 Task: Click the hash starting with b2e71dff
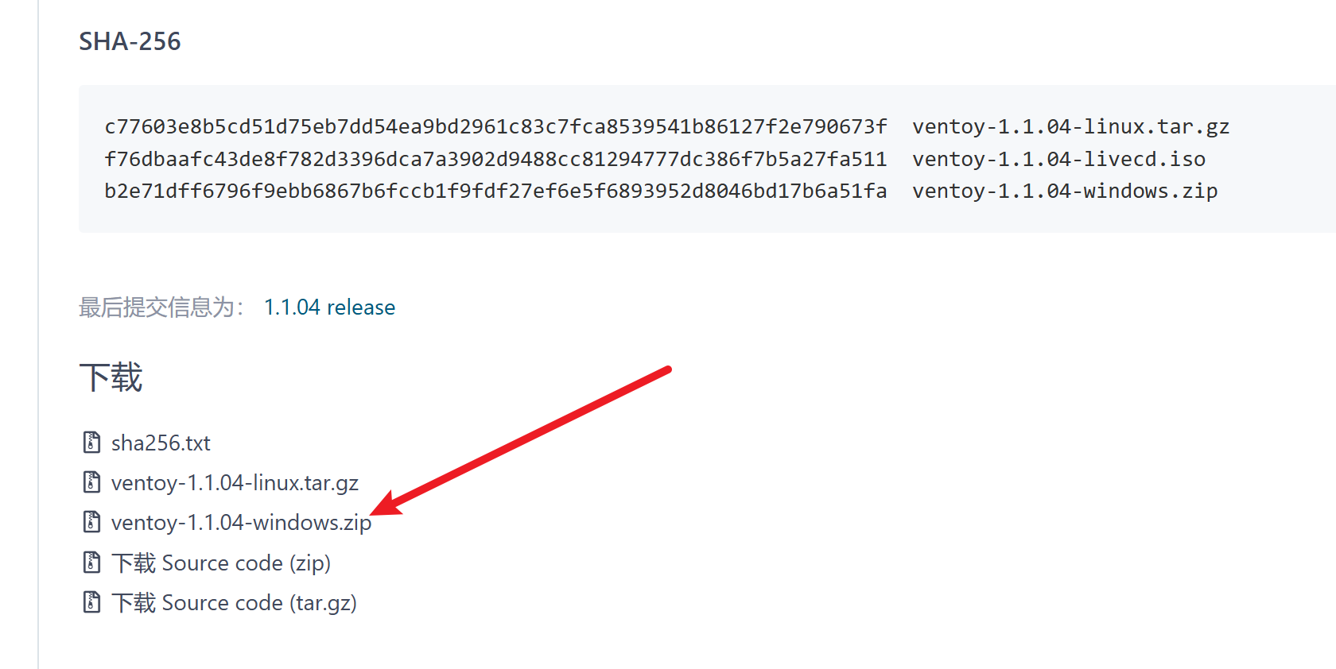pyautogui.click(x=495, y=191)
